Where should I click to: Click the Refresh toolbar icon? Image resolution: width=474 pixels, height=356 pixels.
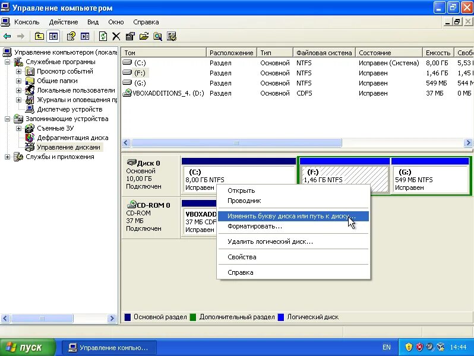coord(103,37)
